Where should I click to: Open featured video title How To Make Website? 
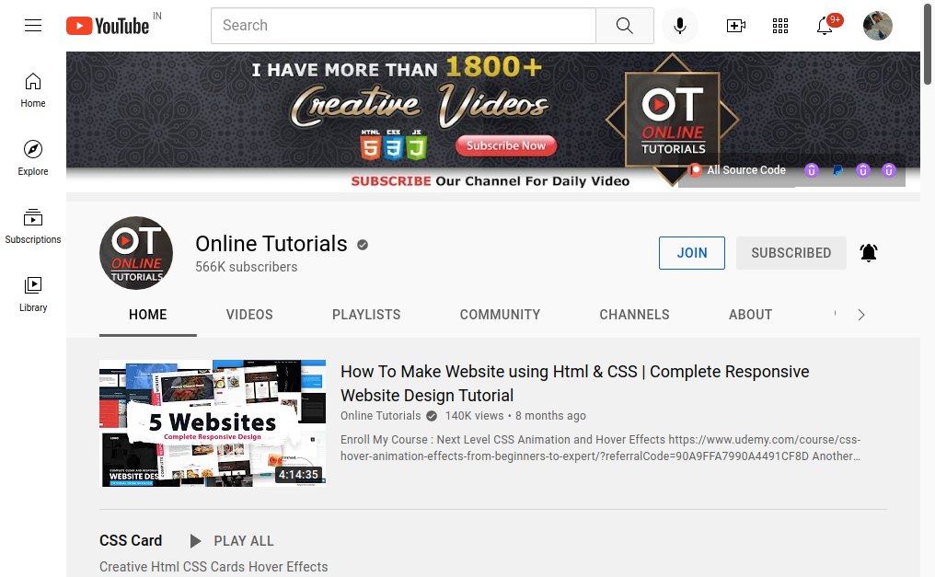point(575,383)
